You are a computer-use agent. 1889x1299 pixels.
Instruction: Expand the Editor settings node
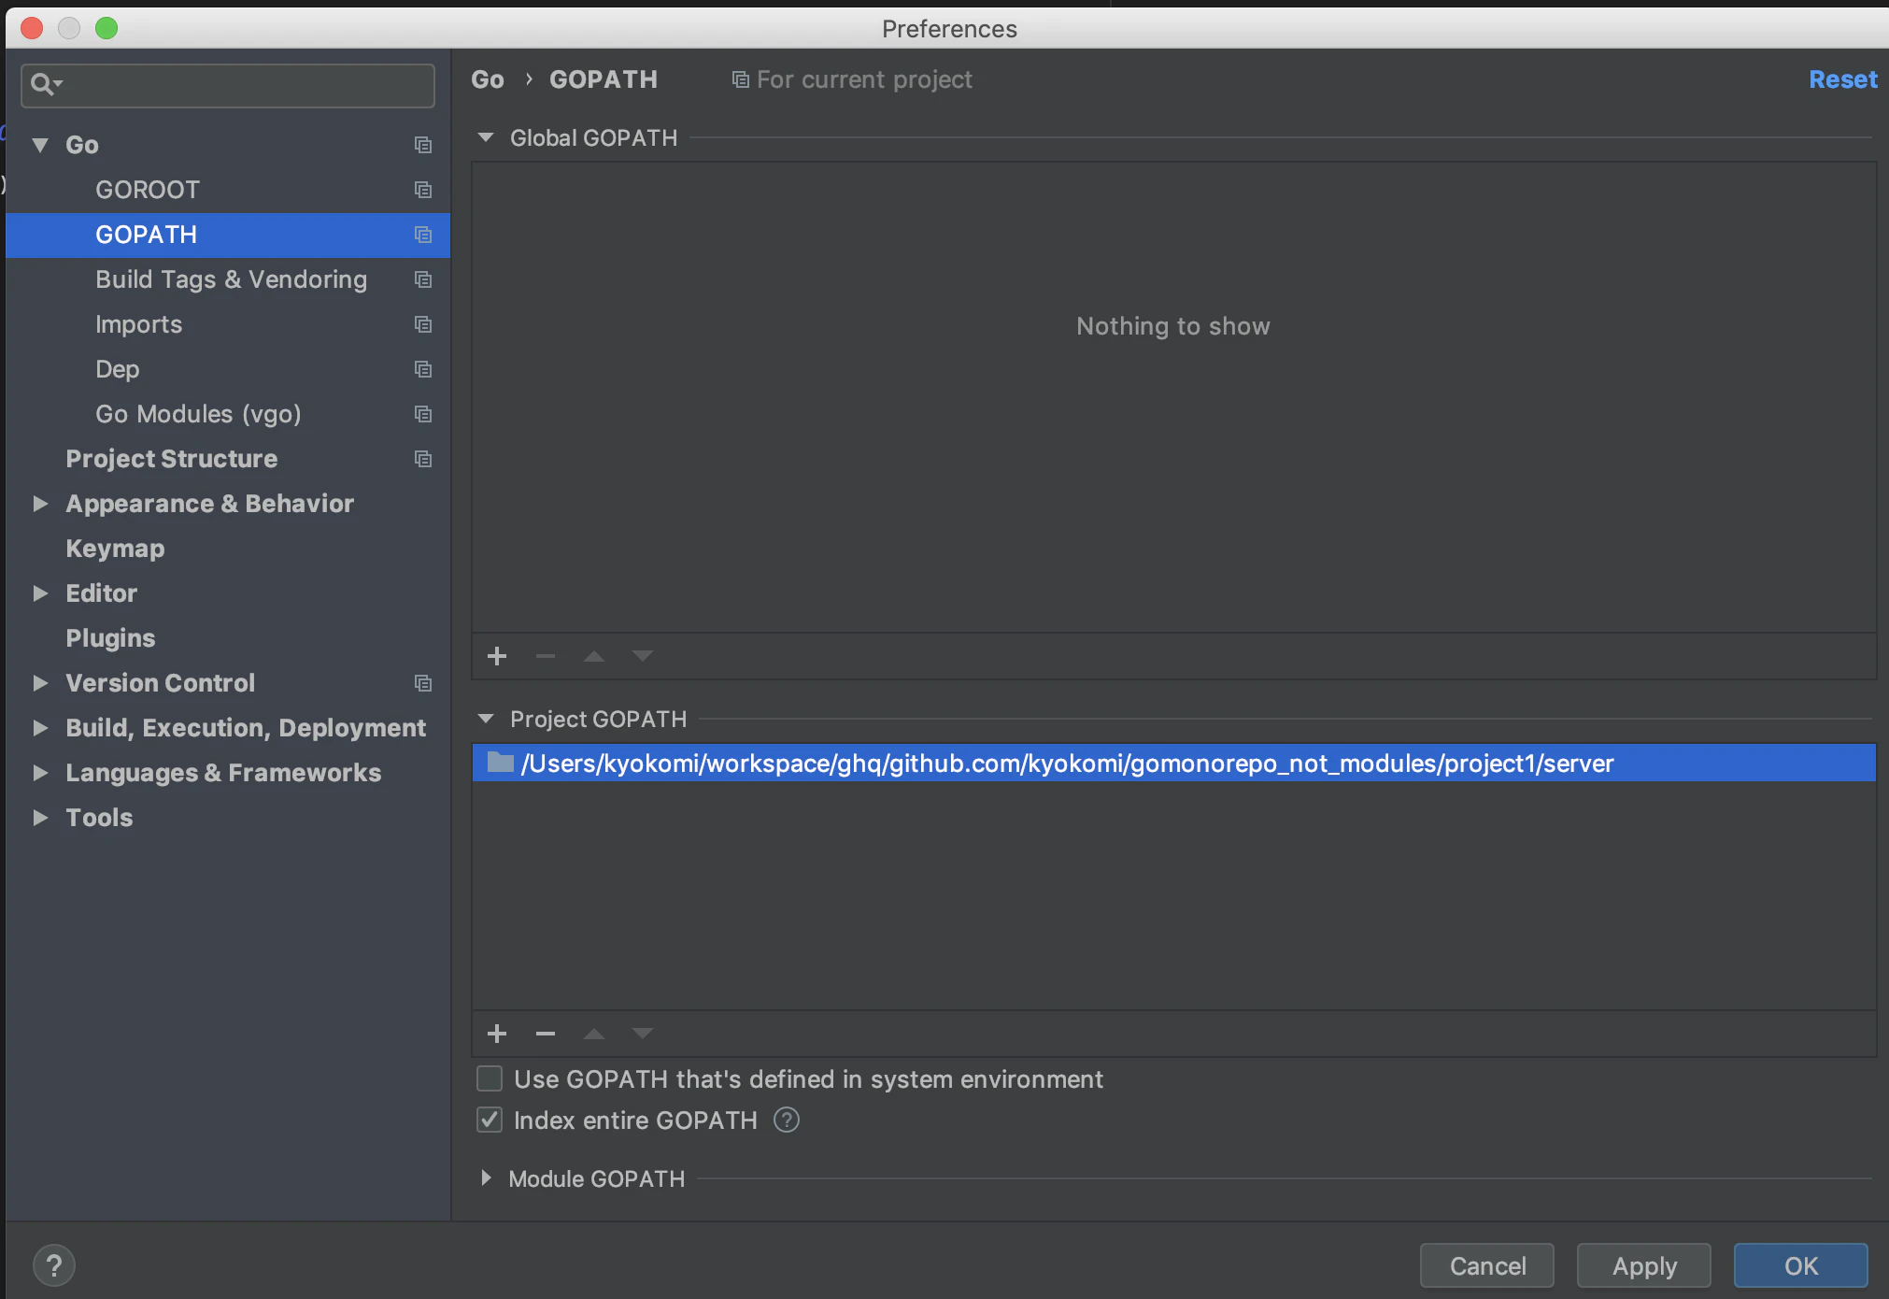[40, 593]
